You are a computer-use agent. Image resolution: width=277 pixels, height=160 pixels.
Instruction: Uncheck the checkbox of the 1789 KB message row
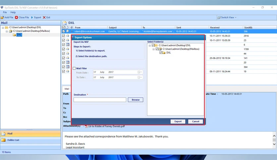(x=64, y=49)
